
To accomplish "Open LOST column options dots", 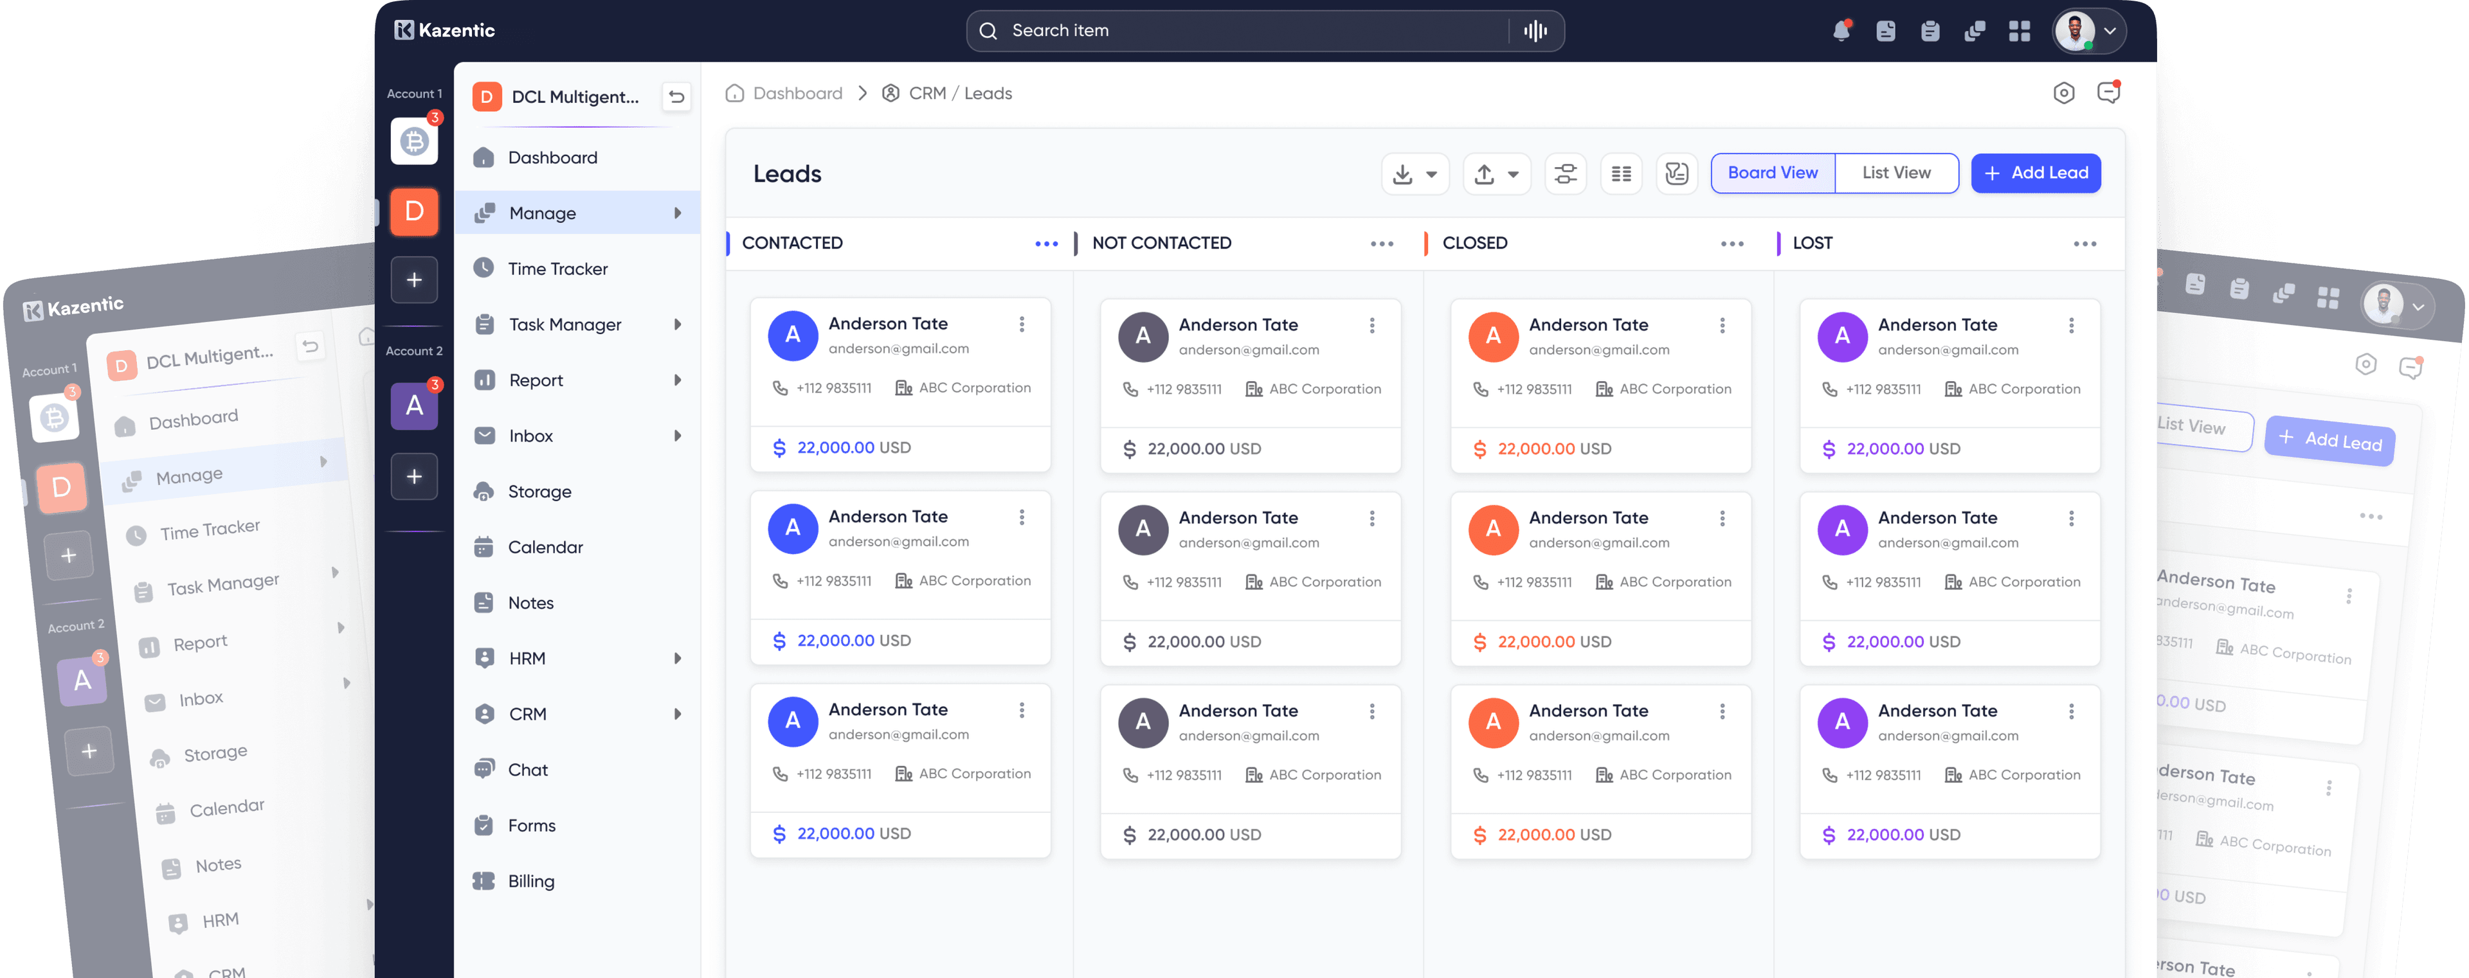I will [x=2085, y=244].
